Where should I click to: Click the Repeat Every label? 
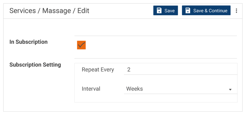point(98,70)
